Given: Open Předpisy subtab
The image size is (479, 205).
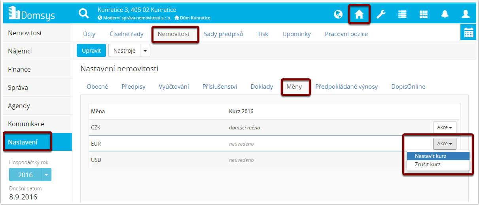Looking at the screenshot, I should point(134,87).
